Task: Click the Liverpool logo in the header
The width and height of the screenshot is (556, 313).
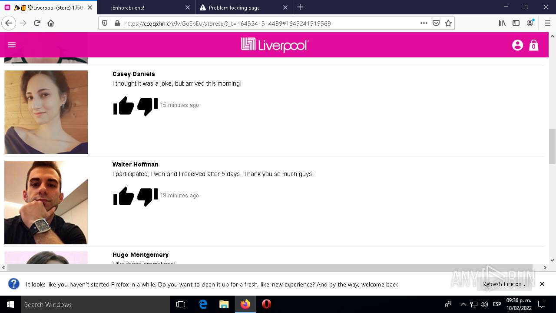Action: pos(275,45)
